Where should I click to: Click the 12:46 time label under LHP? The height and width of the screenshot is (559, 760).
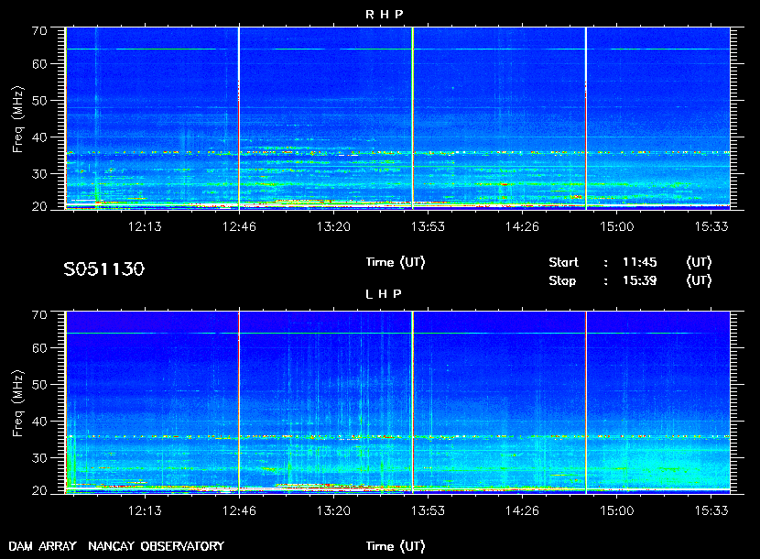point(239,510)
